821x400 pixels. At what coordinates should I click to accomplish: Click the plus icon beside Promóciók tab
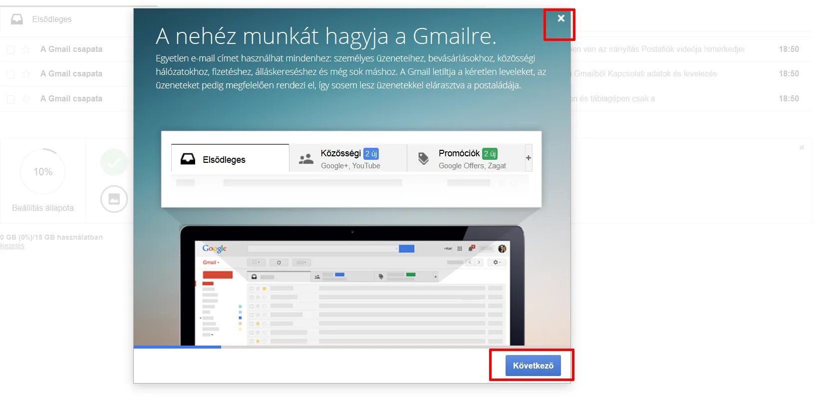coord(529,158)
